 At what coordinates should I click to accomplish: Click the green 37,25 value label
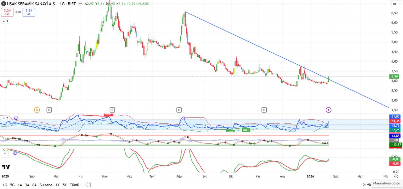(395, 130)
